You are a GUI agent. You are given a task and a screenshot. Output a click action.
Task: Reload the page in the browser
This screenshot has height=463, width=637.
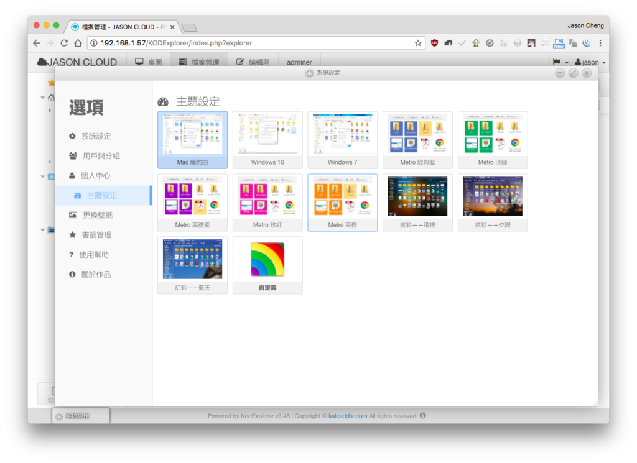tap(64, 43)
